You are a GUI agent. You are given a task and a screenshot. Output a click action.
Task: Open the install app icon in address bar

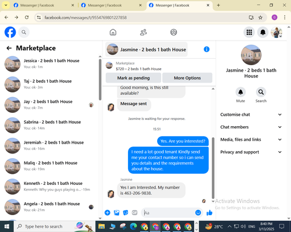tap(251, 17)
